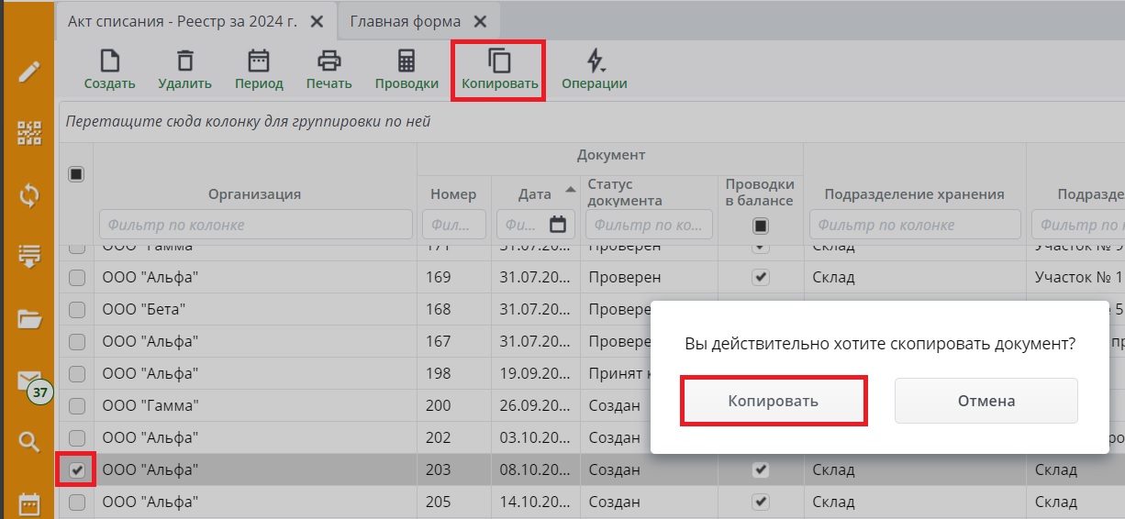The image size is (1125, 519).
Task: Expand the Операции dropdown menu
Action: click(595, 61)
